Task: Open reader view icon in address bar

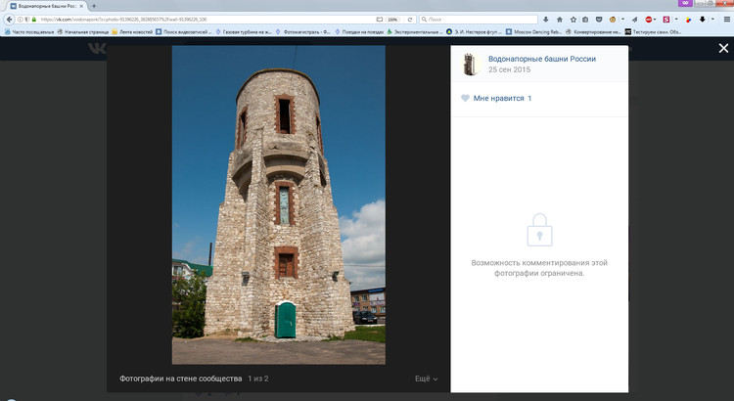Action: pos(380,20)
